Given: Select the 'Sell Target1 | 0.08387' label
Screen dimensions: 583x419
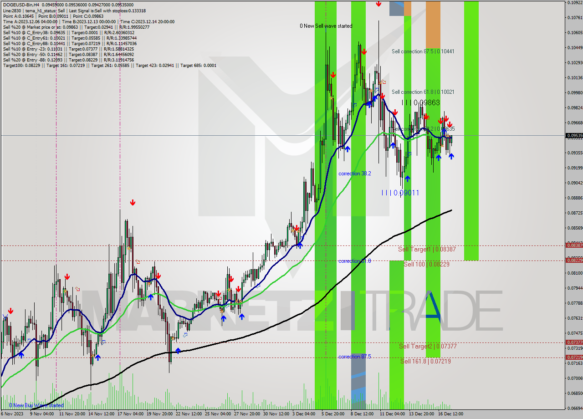Looking at the screenshot, I should click(x=427, y=249).
